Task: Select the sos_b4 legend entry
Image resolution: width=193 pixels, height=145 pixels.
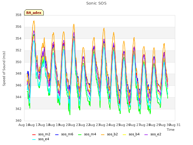Action: point(131,134)
